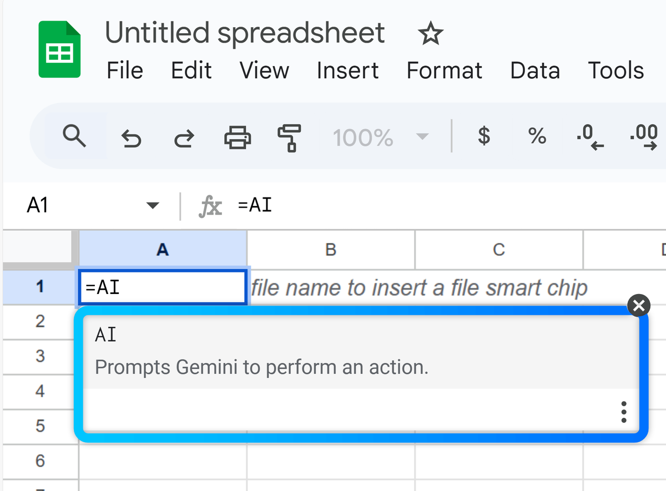Open the three-dot options in suggestion popup
The image size is (666, 491).
tap(624, 412)
